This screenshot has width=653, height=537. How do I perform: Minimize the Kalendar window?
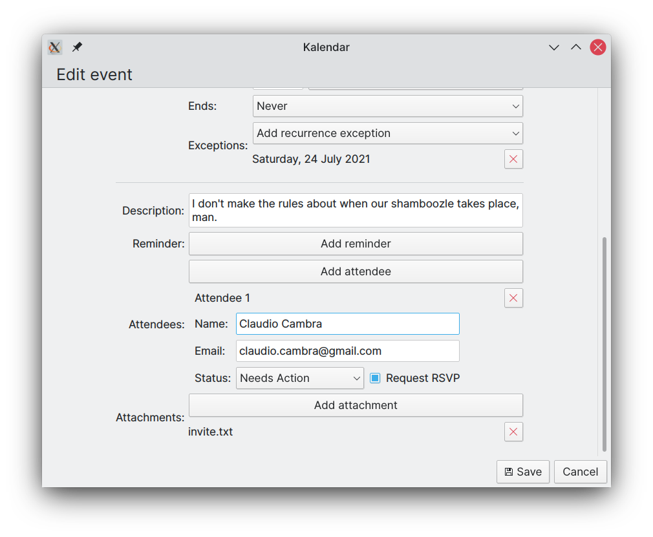coord(554,47)
